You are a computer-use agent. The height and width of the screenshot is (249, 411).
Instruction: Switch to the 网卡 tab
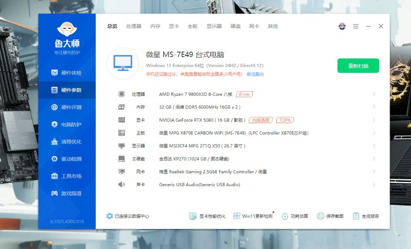[x=254, y=26]
